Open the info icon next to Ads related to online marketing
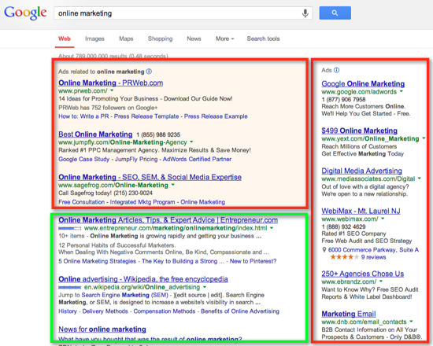The height and width of the screenshot is (346, 433). 149,72
